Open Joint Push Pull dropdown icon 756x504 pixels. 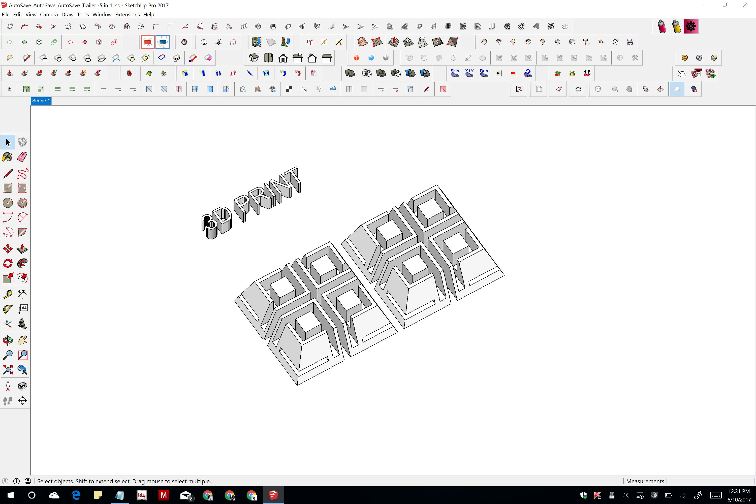10,74
